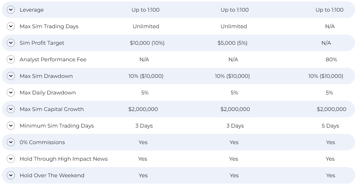Viewport: 357px width, 185px height.
Task: Open the Hold Over The Weekend chevron icon
Action: 11,175
